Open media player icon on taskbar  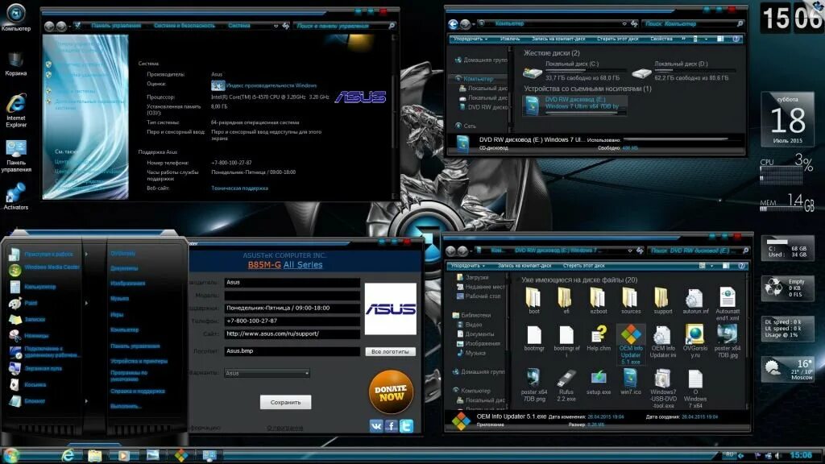(x=123, y=456)
